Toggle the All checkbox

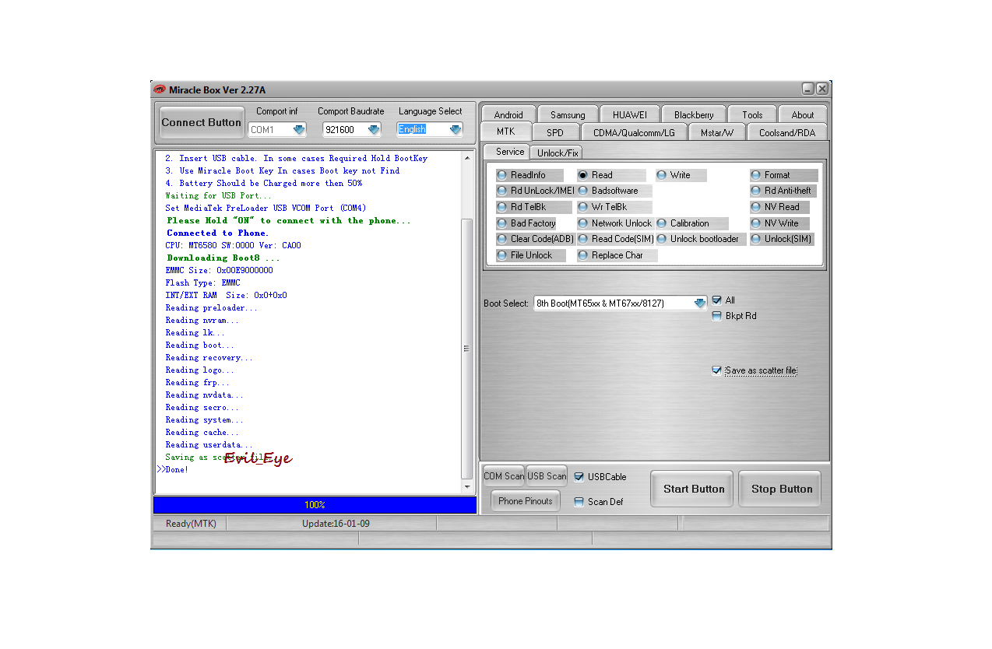point(717,300)
